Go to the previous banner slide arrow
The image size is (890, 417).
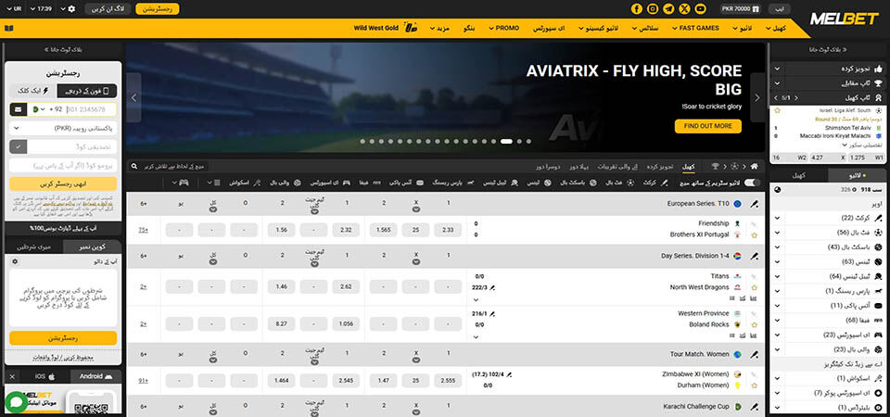coord(133,97)
